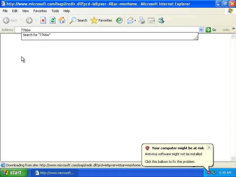This screenshot has height=177, width=236.
Task: Click the status bar page icon
Action: point(3,165)
